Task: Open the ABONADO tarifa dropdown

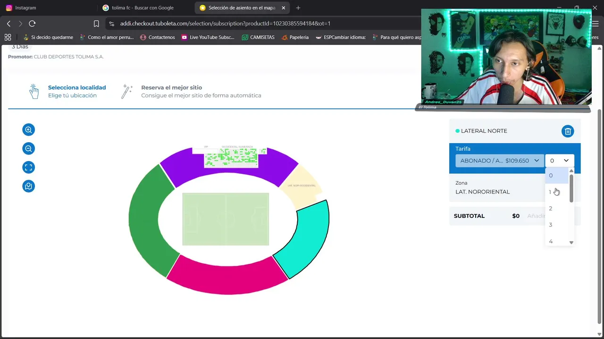Action: (499, 161)
